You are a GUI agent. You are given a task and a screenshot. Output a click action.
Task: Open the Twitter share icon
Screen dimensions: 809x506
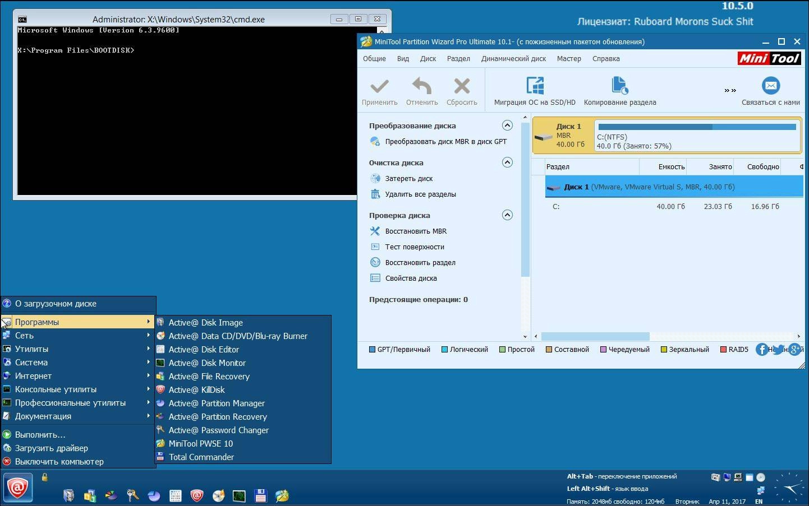(x=778, y=350)
